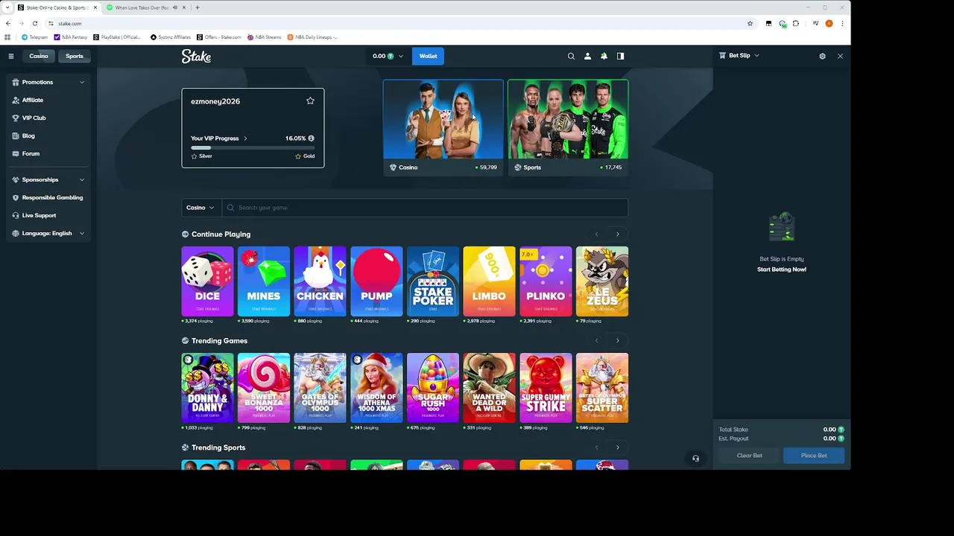Switch to the Sports tab in header
Image resolution: width=954 pixels, height=536 pixels.
75,56
